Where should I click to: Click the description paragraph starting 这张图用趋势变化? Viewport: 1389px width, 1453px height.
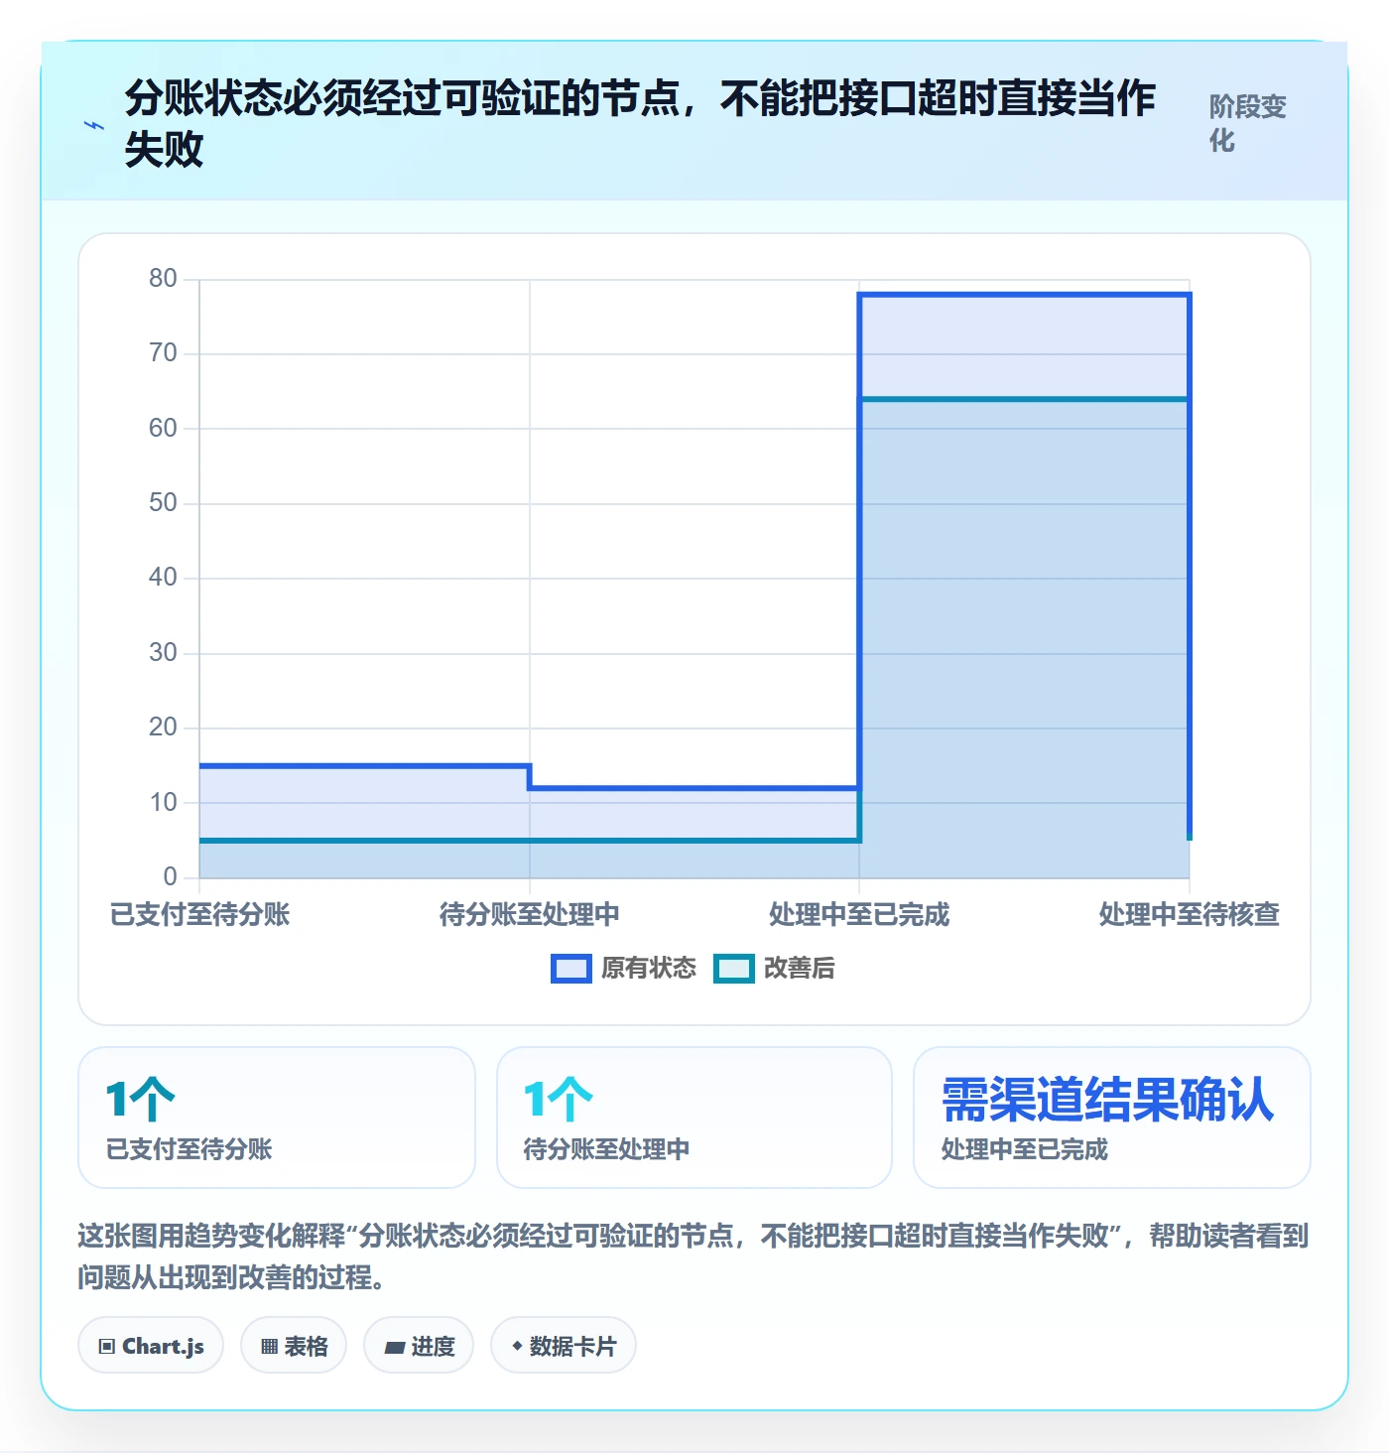pos(694,1256)
